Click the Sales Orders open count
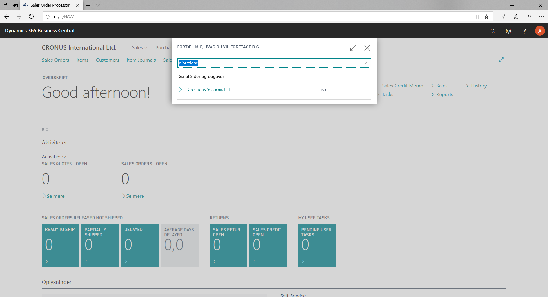This screenshot has width=548, height=297. pos(125,179)
